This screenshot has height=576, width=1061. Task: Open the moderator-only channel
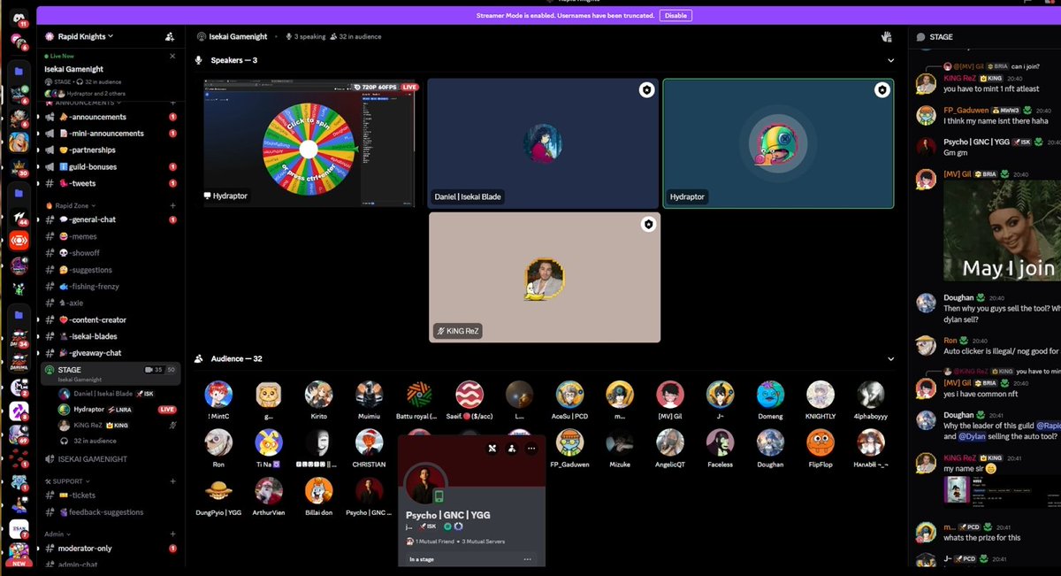(x=111, y=549)
